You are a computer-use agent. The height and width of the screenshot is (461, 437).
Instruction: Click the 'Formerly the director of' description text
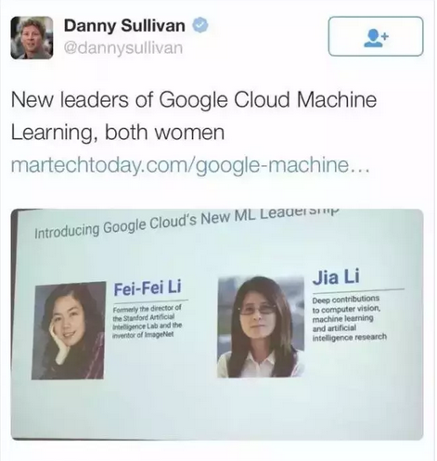click(x=147, y=309)
